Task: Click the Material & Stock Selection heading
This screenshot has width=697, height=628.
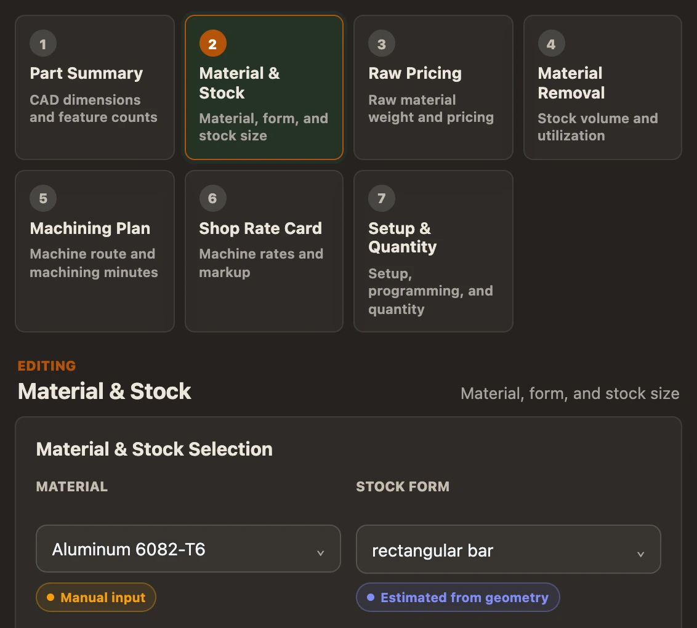Action: (155, 449)
